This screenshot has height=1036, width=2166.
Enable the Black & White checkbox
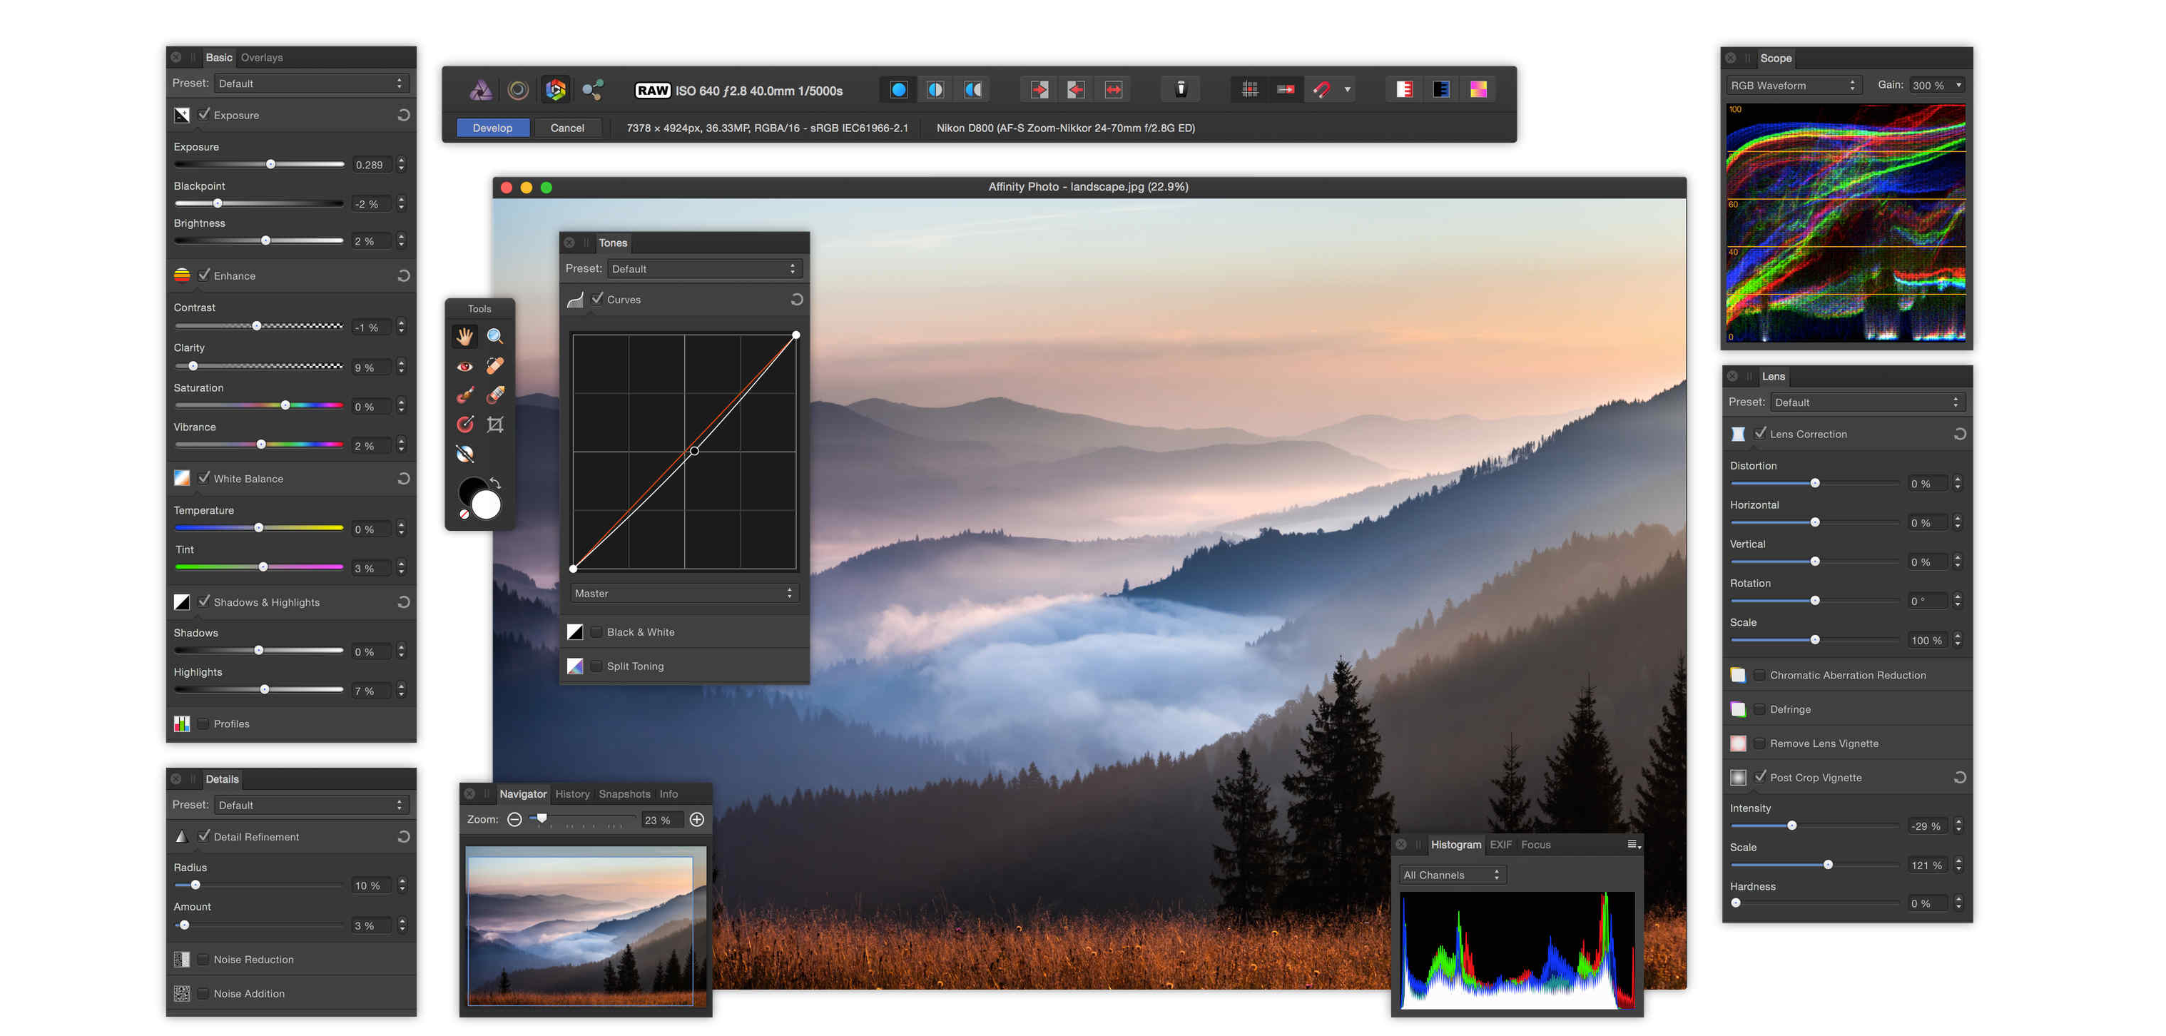coord(596,632)
